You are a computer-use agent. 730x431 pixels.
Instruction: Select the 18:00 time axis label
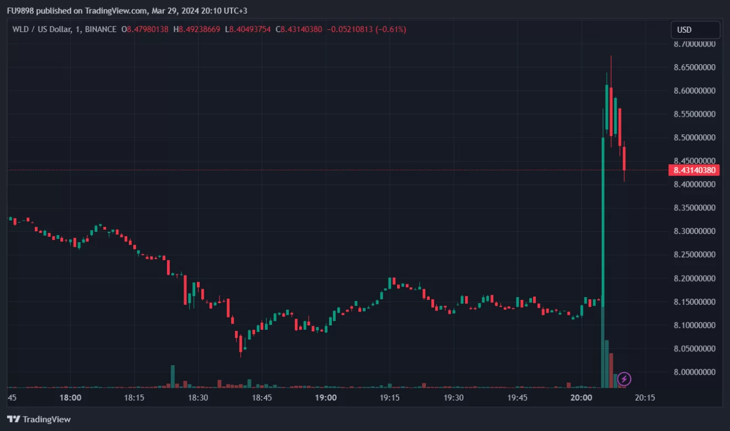point(70,398)
